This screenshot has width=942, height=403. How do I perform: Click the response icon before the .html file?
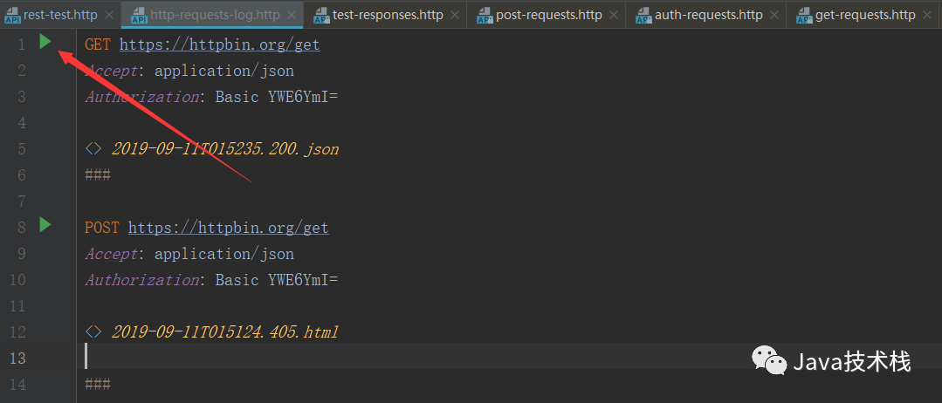tap(93, 331)
